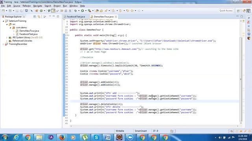
Task: Click the Run Last Tool icon
Action: point(89,11)
